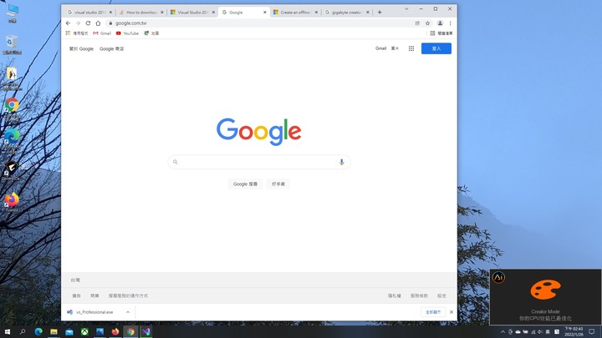The width and height of the screenshot is (602, 338).
Task: Open the tab search dropdown chevron
Action: click(x=406, y=9)
